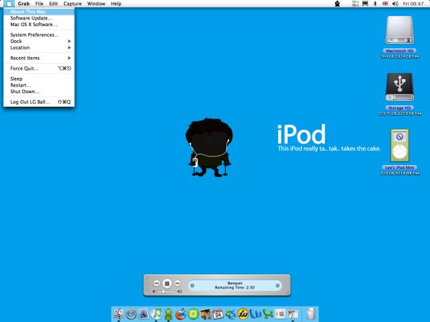
Task: Open the Grab application menu
Action: [24, 3]
